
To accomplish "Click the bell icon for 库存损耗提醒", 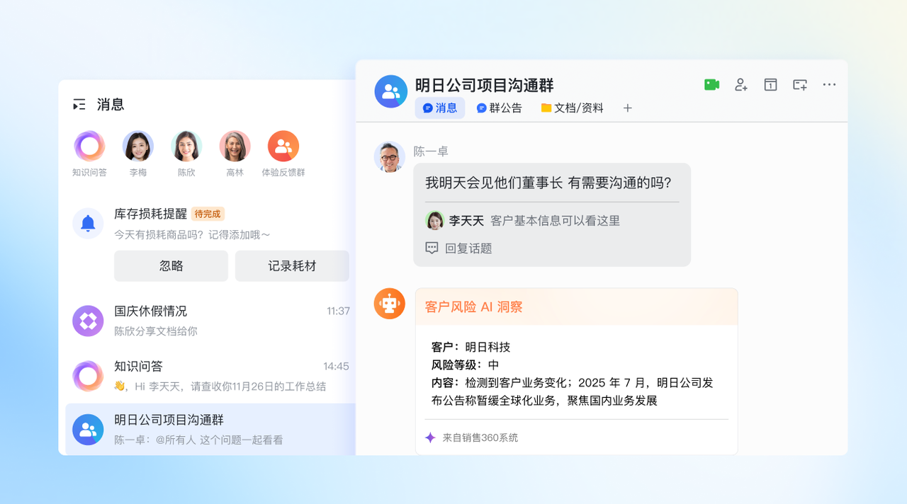I will [88, 224].
